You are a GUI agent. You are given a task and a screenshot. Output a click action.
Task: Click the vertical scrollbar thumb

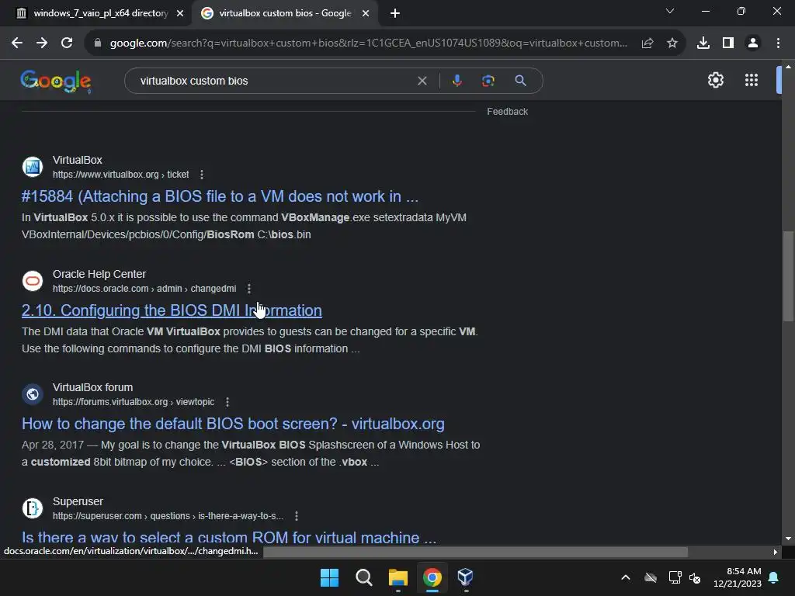pyautogui.click(x=788, y=276)
